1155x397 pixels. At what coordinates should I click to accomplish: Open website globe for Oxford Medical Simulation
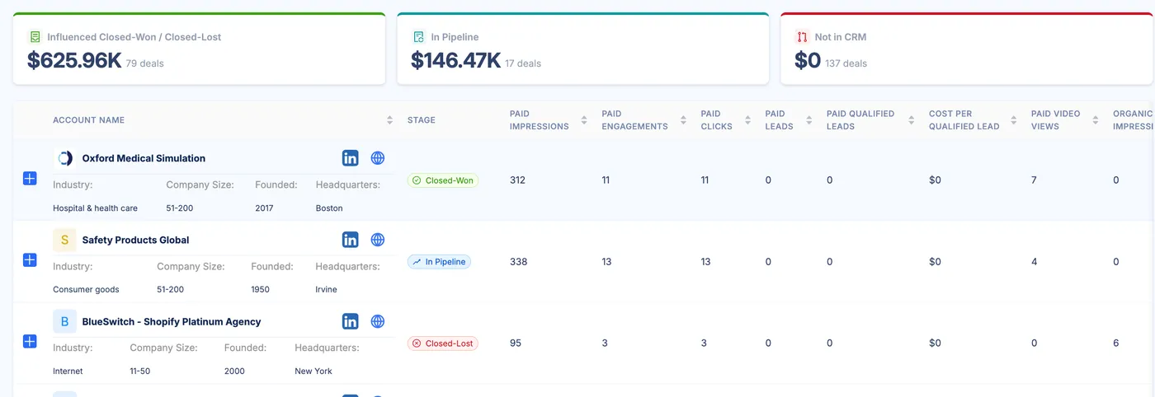[x=378, y=158]
